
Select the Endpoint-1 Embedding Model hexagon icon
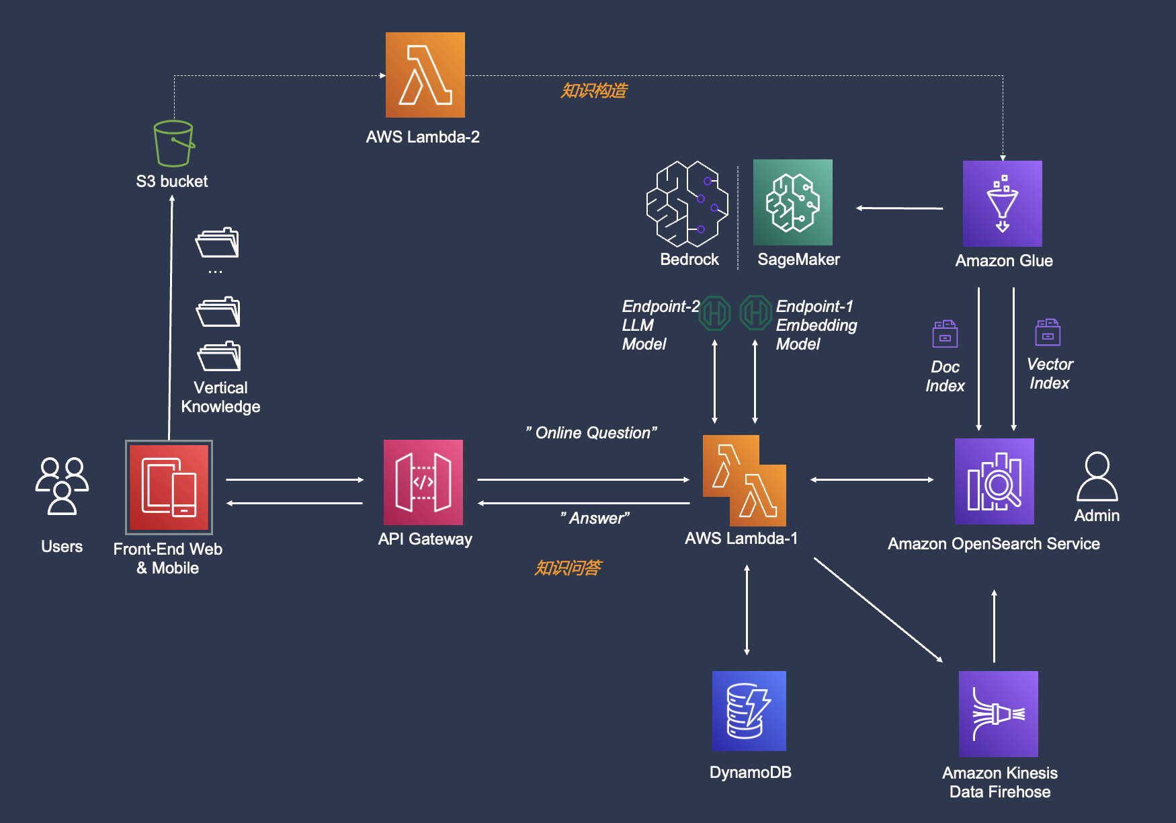point(756,313)
